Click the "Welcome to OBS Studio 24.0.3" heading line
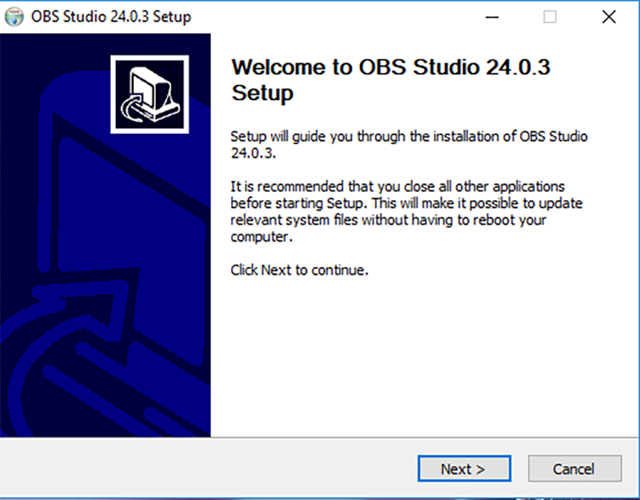Screen dimensions: 640x500 click(x=390, y=67)
